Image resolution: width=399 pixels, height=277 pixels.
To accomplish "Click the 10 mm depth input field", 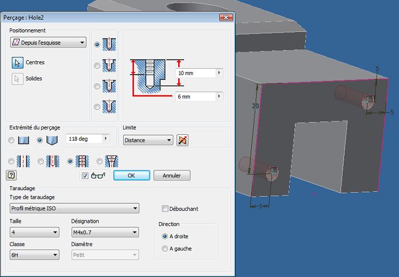I will (195, 73).
